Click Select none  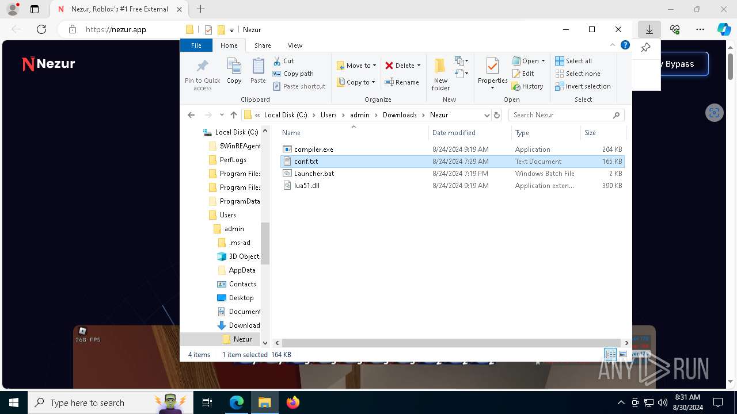(x=578, y=74)
